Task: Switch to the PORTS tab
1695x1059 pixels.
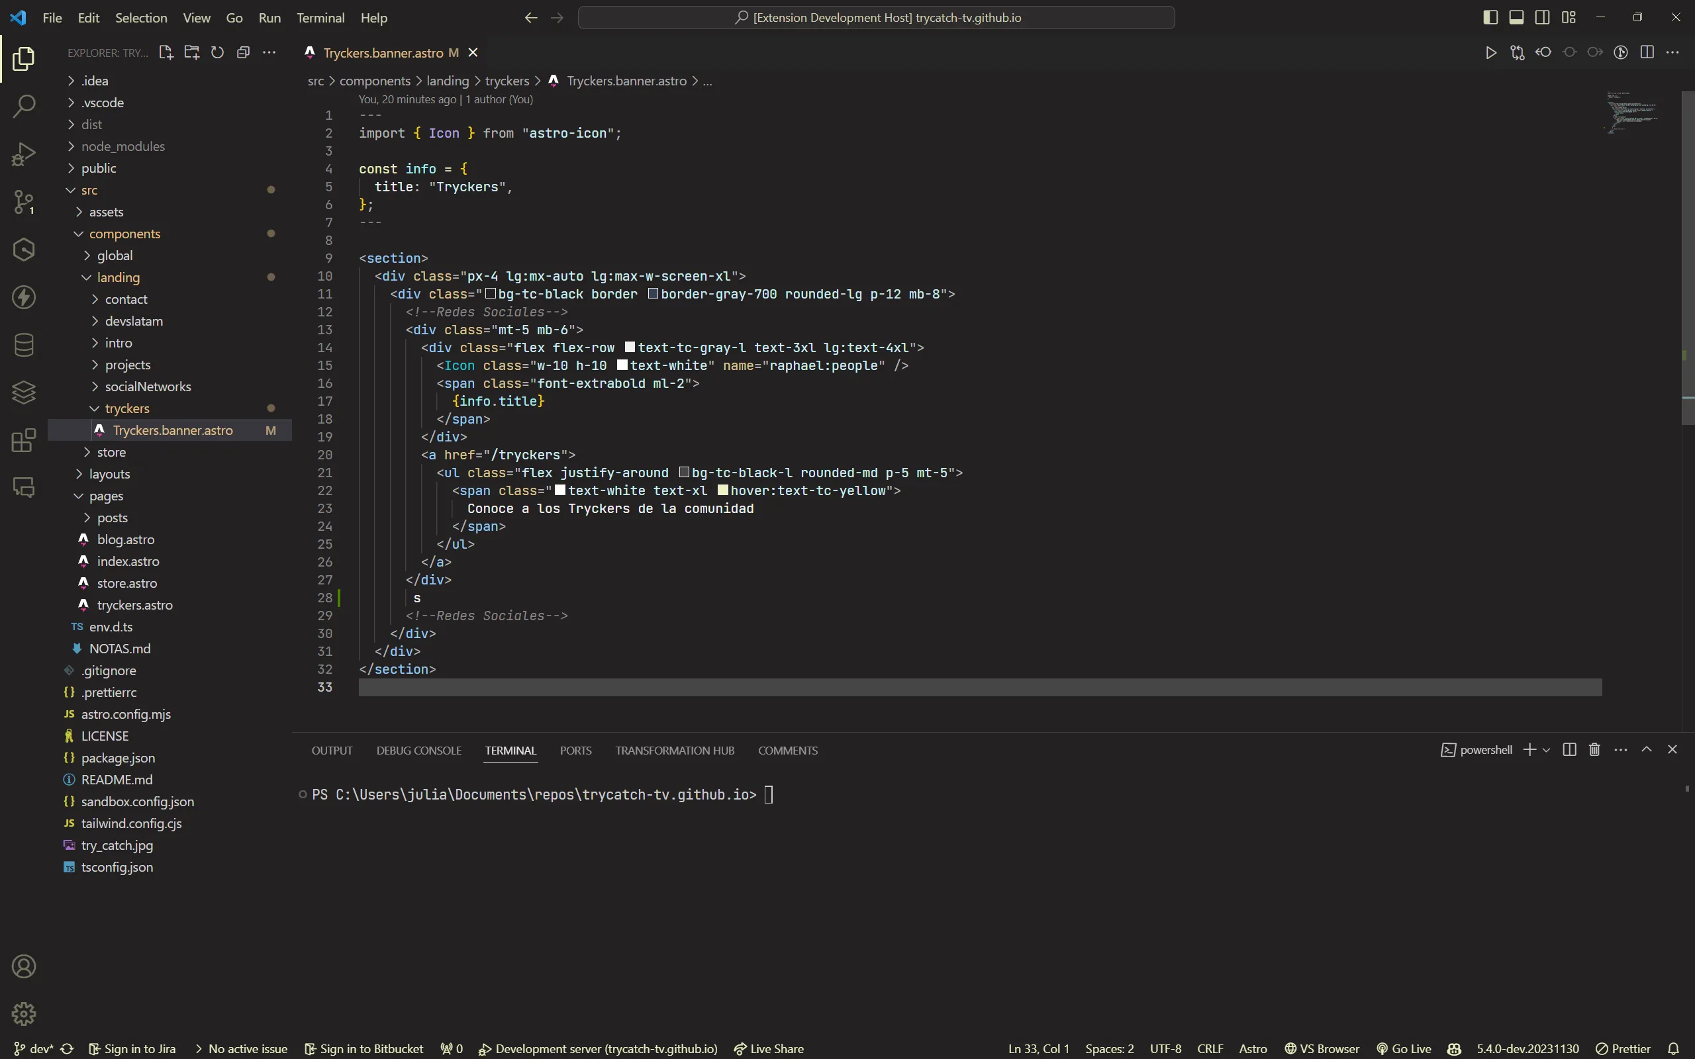Action: tap(576, 750)
